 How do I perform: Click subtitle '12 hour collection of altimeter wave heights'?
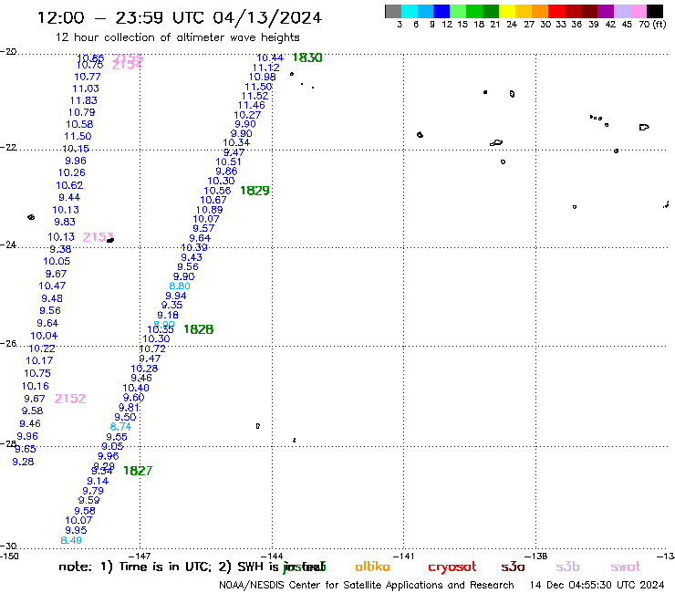[177, 37]
